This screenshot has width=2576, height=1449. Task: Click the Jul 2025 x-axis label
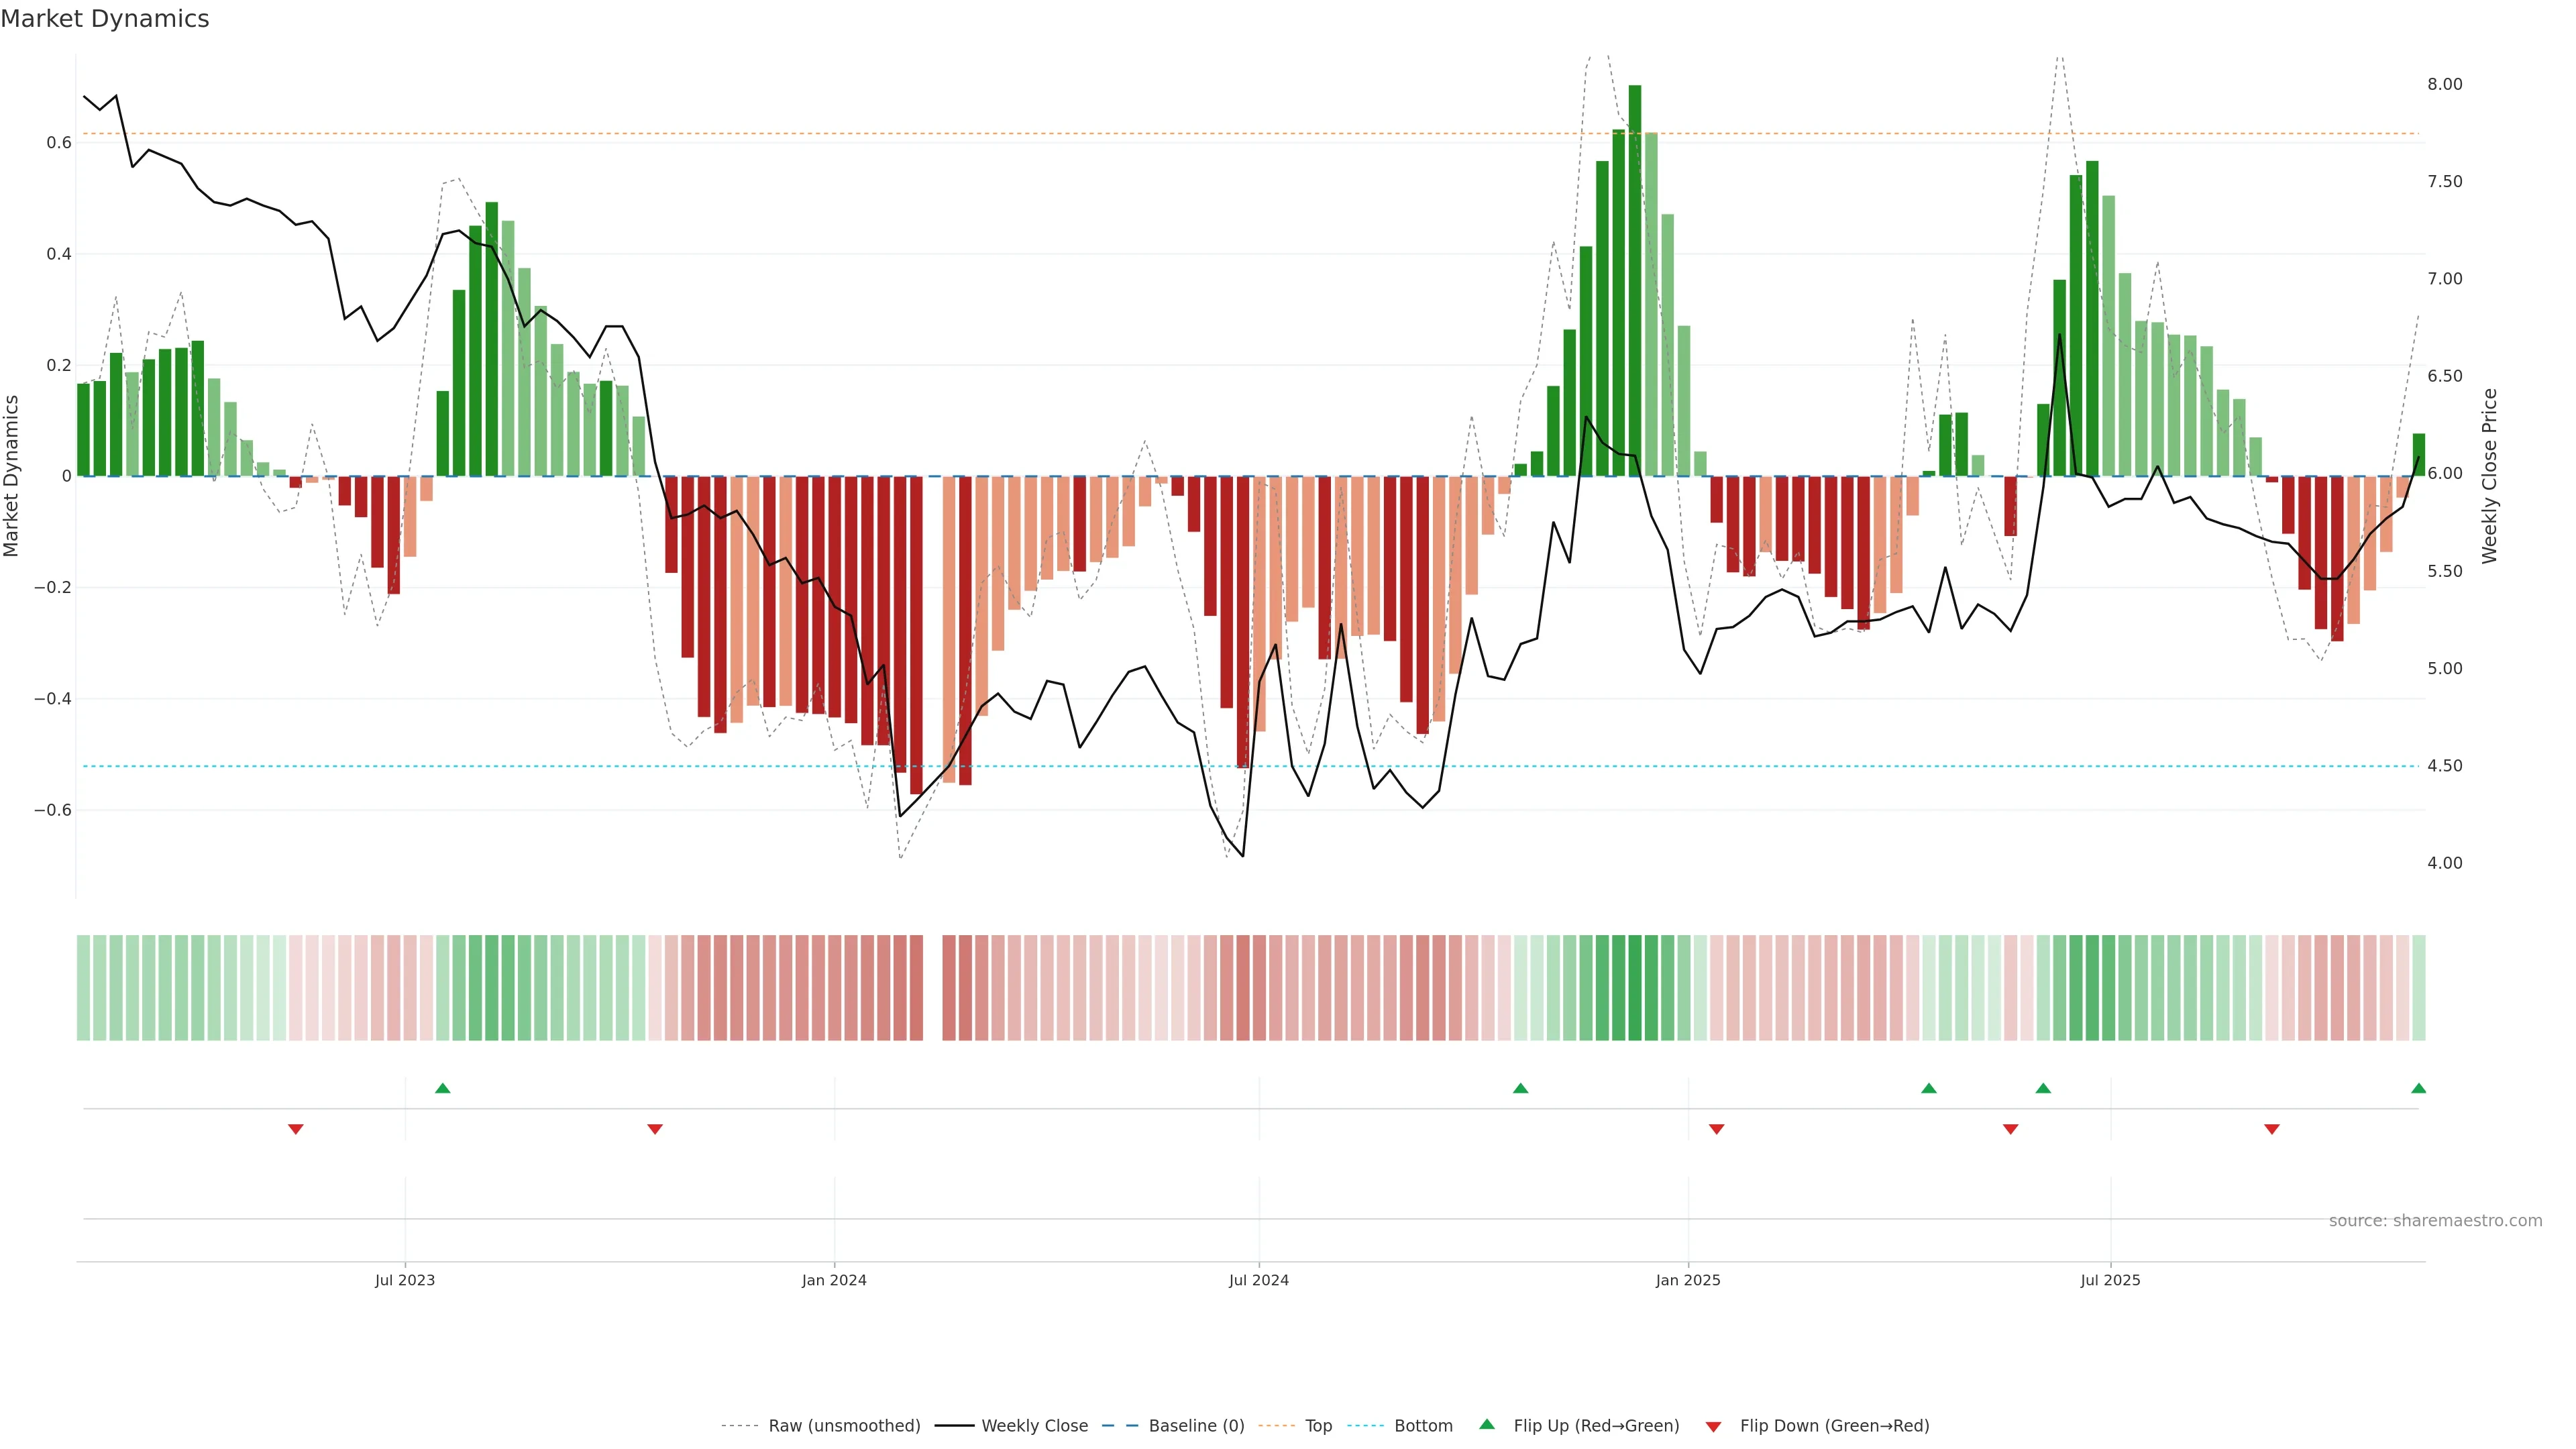pyautogui.click(x=2110, y=1280)
